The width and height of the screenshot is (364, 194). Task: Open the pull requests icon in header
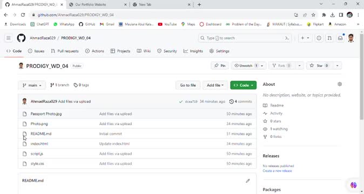pos(329,38)
